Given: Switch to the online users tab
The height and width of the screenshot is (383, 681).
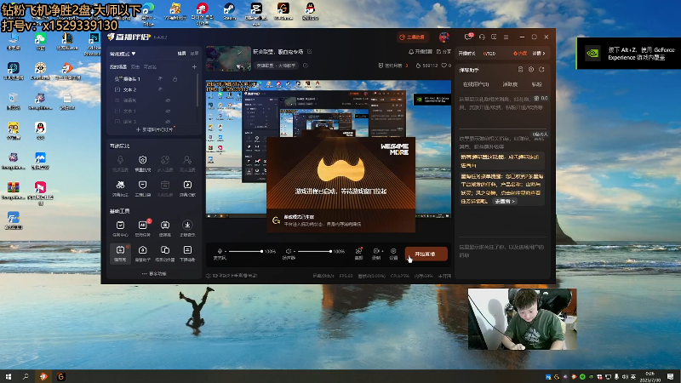Looking at the screenshot, I should click(476, 84).
